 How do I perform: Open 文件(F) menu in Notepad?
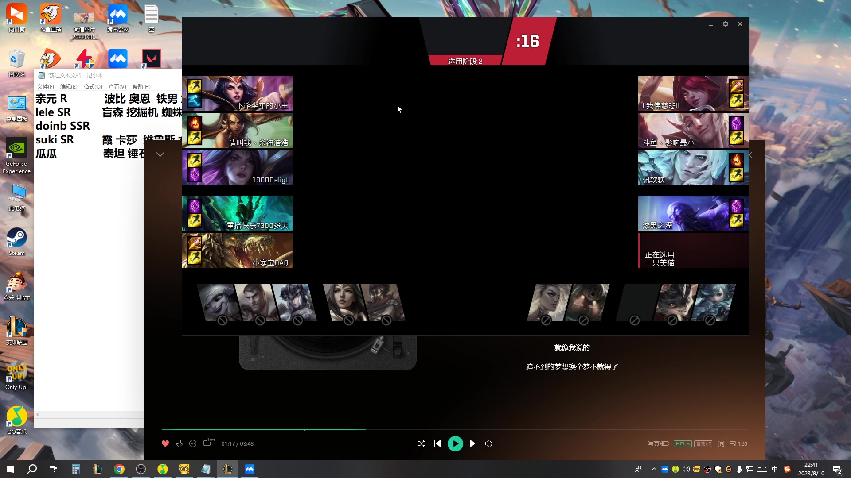coord(45,87)
